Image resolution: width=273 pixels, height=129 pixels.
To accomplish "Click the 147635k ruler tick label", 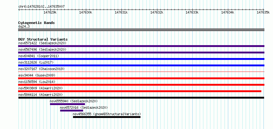I will point(263,12).
